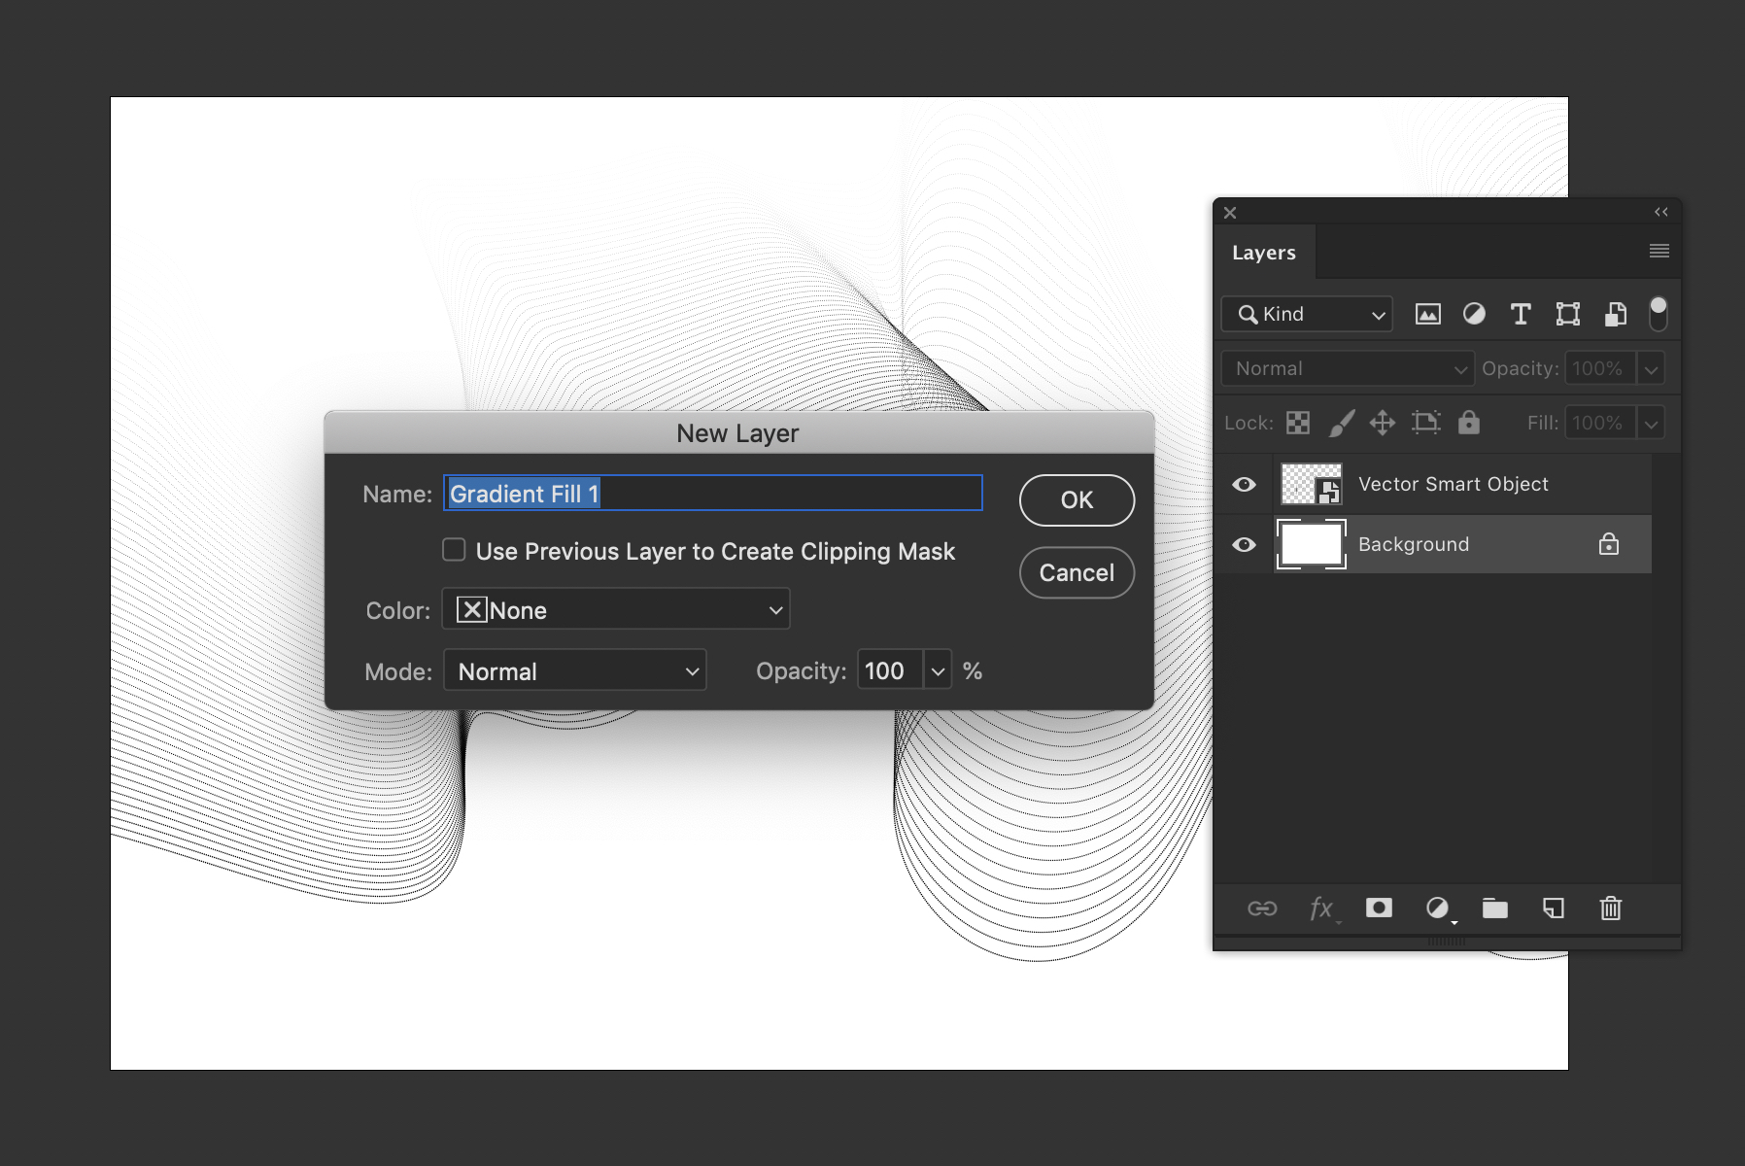Screen dimensions: 1745x1166
Task: Lock artboard nesting icon
Action: pos(1425,423)
